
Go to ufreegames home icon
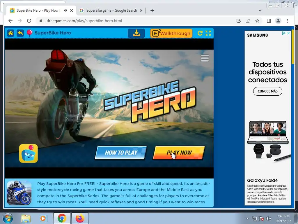click(x=11, y=33)
